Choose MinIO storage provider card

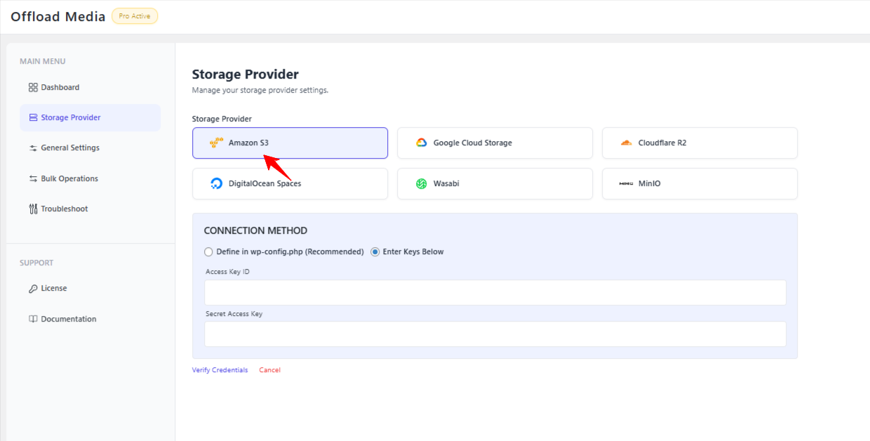pyautogui.click(x=700, y=184)
